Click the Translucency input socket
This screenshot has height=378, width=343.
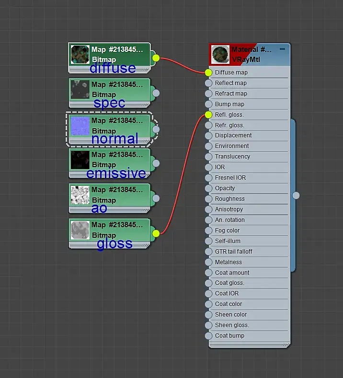209,157
